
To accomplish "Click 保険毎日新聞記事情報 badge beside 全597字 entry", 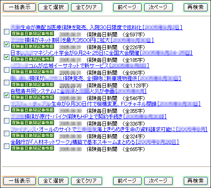I will coord(32,34).
